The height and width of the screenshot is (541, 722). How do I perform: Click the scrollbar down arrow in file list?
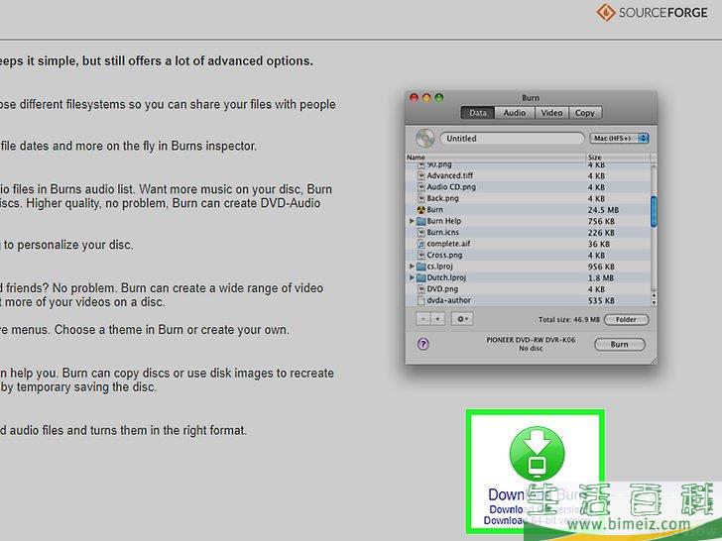point(654,303)
